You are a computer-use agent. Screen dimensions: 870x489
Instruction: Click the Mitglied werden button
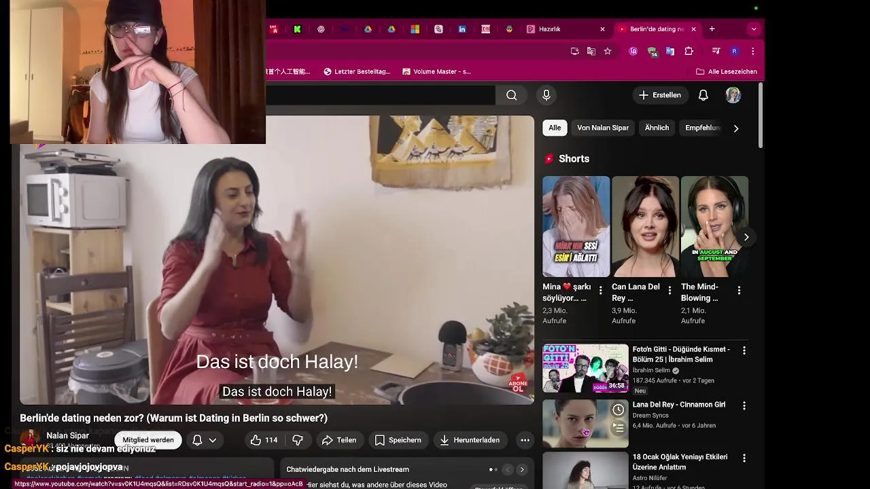tap(148, 440)
